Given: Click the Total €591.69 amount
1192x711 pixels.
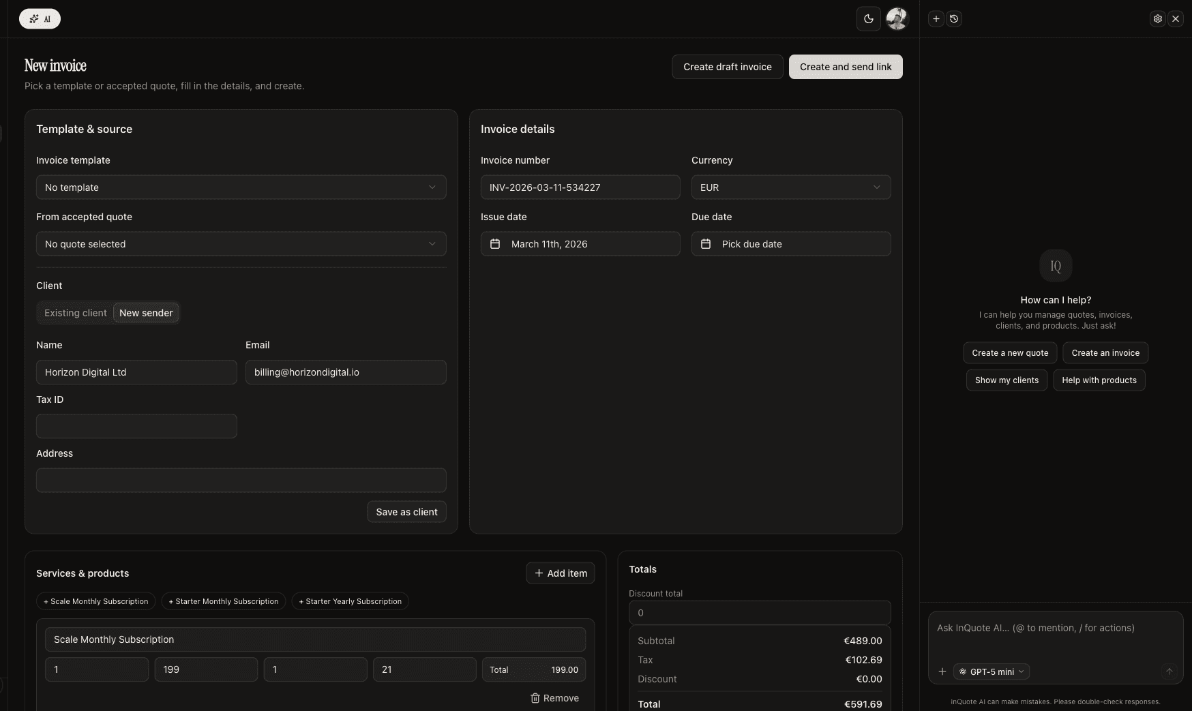Looking at the screenshot, I should 863,704.
